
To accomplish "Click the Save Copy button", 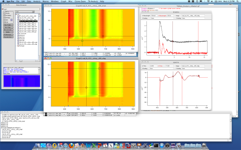I will click(8, 27).
